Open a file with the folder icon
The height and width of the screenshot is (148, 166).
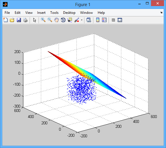coord(12,20)
